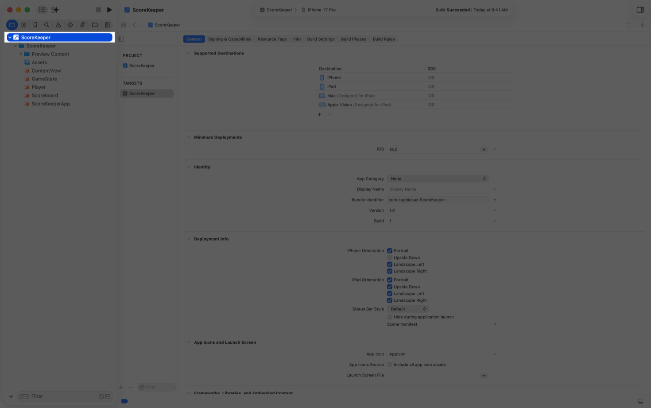
Task: Open the related items grid menu
Action: (124, 25)
